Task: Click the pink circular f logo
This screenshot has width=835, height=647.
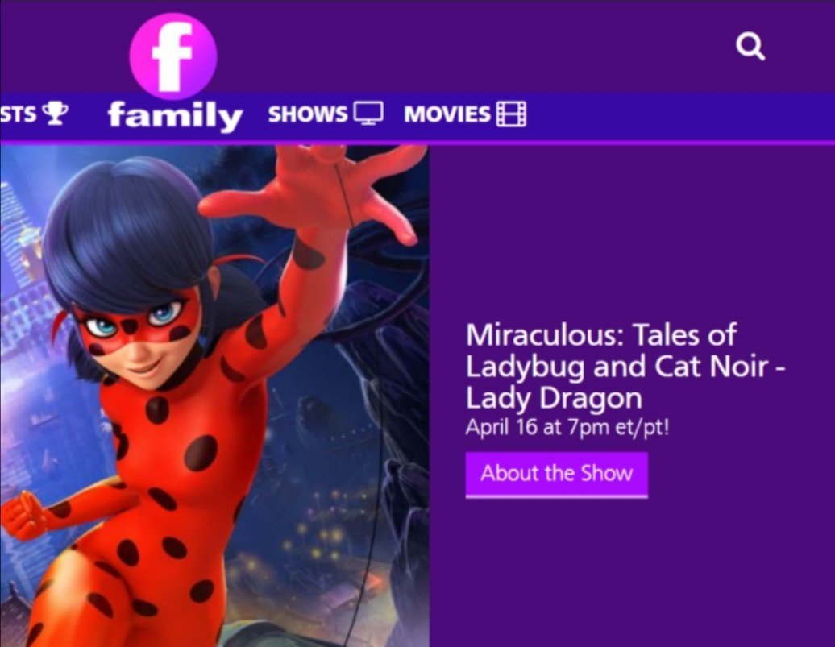Action: tap(173, 56)
